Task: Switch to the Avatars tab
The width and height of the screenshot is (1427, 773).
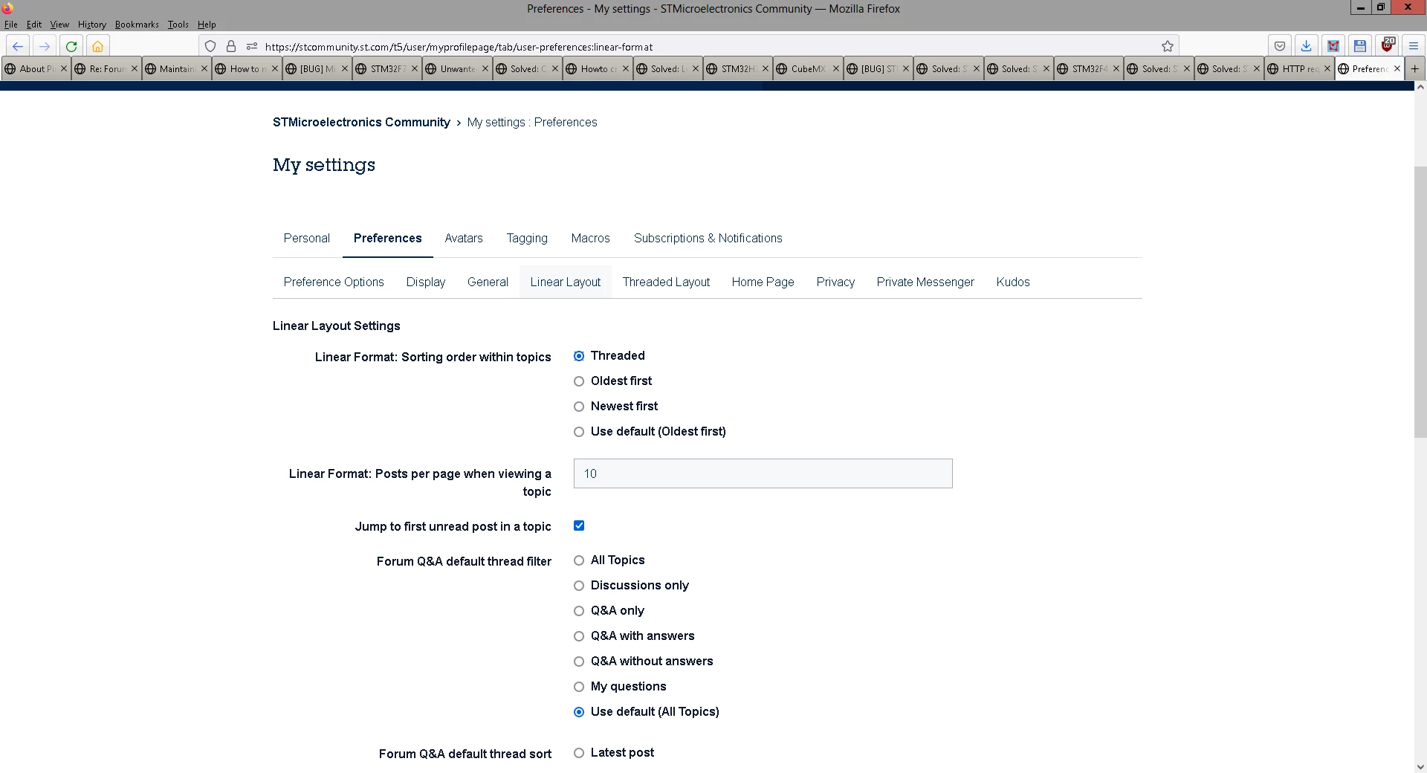Action: tap(464, 238)
